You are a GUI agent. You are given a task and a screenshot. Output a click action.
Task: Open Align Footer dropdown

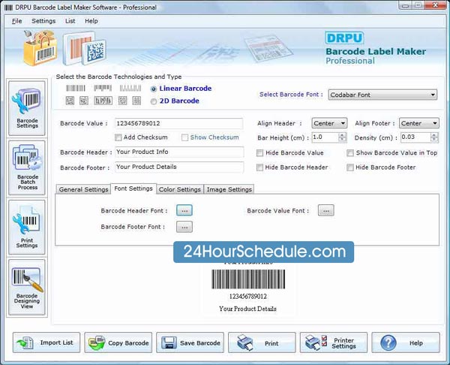click(418, 123)
